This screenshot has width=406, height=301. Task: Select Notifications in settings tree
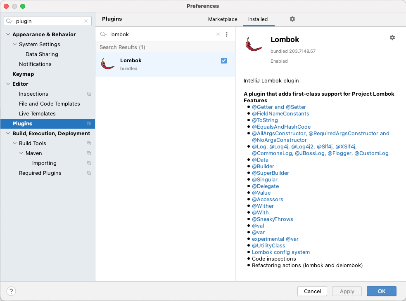point(35,64)
